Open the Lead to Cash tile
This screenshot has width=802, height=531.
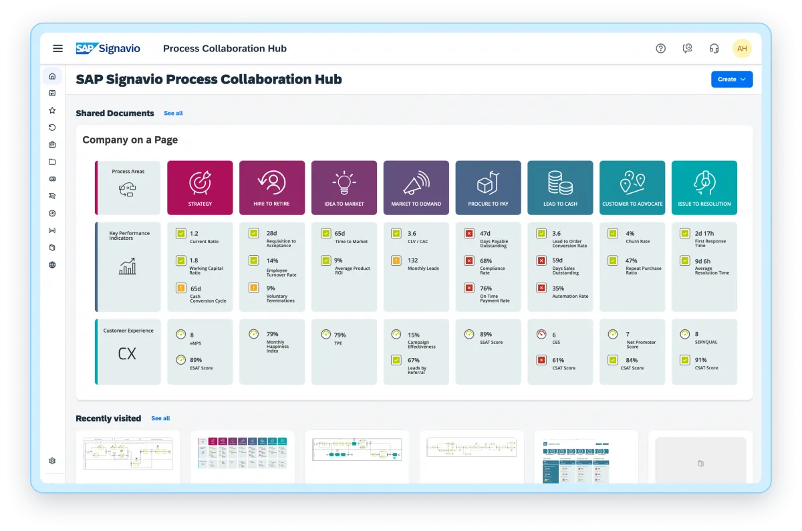click(560, 188)
